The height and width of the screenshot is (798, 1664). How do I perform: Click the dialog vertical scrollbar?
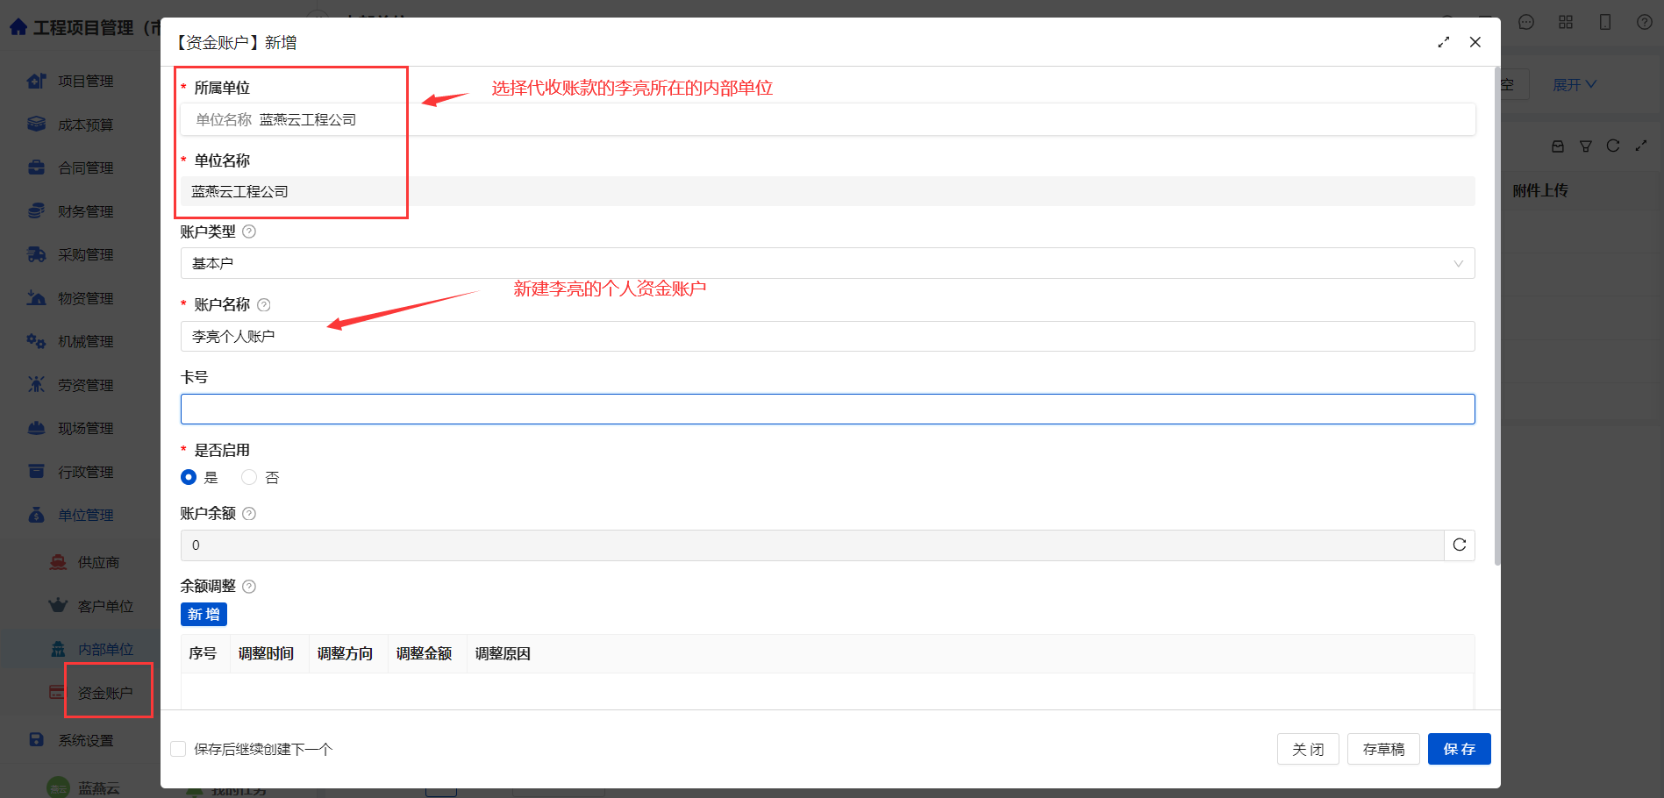click(1496, 316)
